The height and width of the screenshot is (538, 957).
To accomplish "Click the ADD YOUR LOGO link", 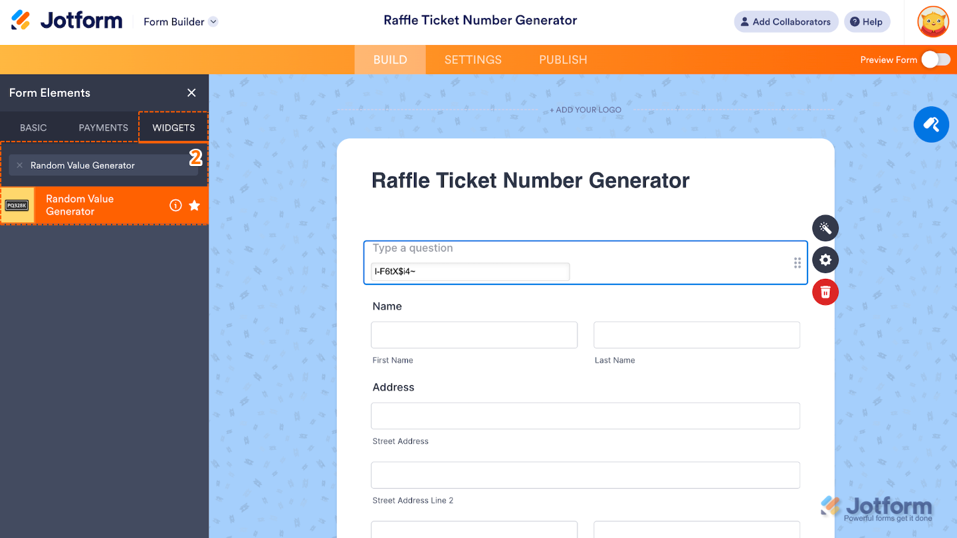I will [585, 110].
